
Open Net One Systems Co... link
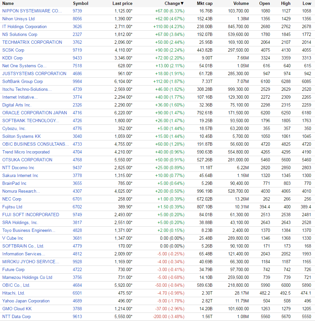(x=24, y=66)
